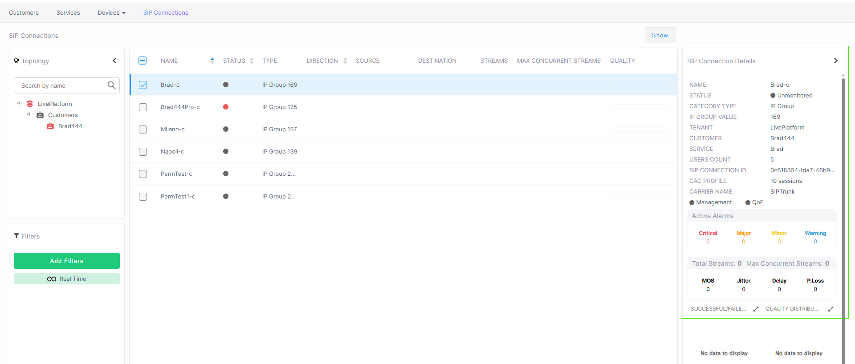Image resolution: width=855 pixels, height=364 pixels.
Task: Expand the Quality Distribution chart icon
Action: (x=831, y=309)
